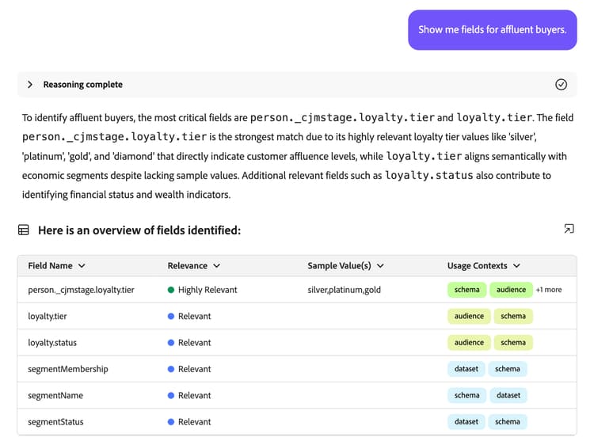Select the loyalty.status field name
The width and height of the screenshot is (594, 445).
point(52,343)
